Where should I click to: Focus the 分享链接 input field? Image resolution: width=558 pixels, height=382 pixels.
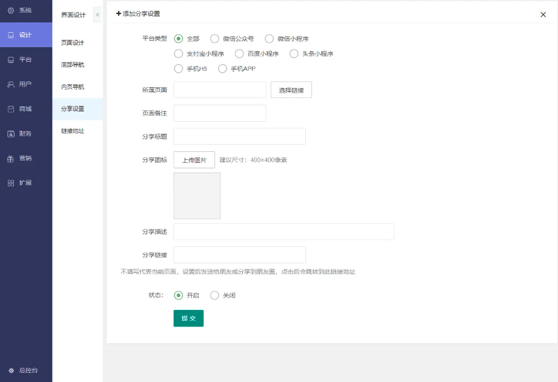tap(239, 255)
